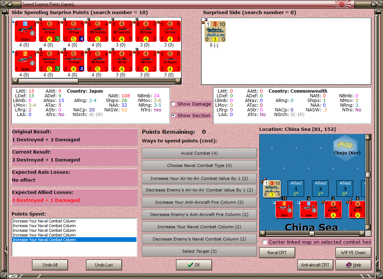Open the Help button
Image resolution: width=383 pixels, height=279 pixels.
point(353,265)
